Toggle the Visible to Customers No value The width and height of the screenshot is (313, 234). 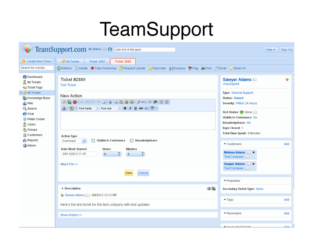[x=255, y=117]
